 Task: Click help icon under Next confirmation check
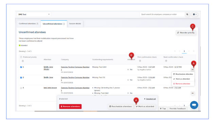[x=166, y=61]
